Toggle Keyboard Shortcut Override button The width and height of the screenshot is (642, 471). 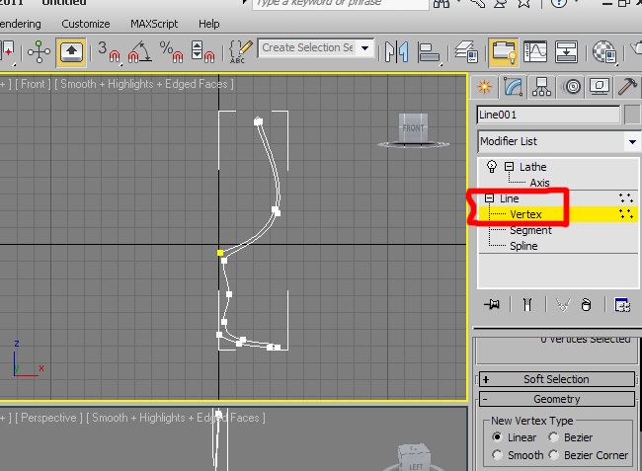pyautogui.click(x=71, y=52)
